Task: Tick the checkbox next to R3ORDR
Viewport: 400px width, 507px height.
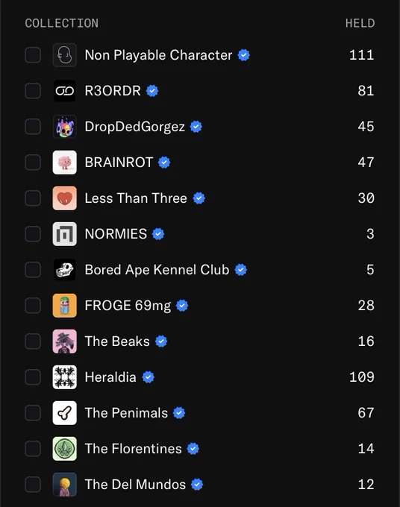Action: 33,91
